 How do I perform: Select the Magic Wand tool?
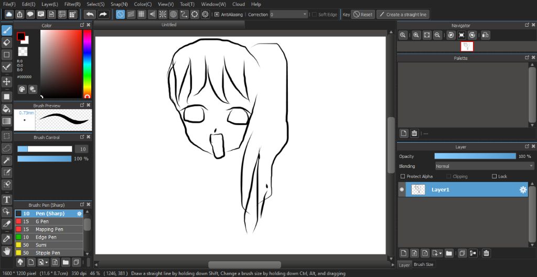click(7, 160)
